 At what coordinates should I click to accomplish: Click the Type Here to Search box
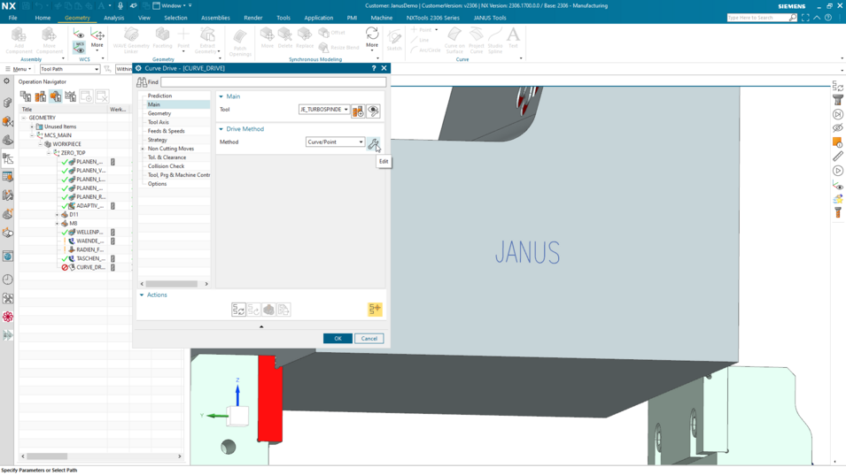[757, 18]
